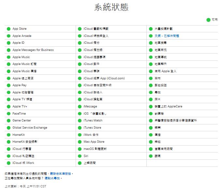Screen dimensions: 223x191
Task: Click the iCloud 私密轉送 text
Action: [x=23, y=156]
